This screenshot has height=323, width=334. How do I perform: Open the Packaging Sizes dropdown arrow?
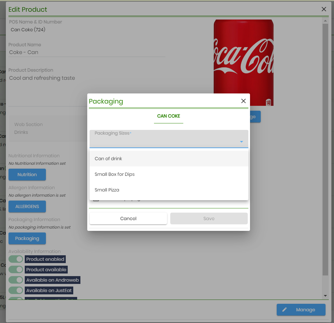pyautogui.click(x=241, y=142)
